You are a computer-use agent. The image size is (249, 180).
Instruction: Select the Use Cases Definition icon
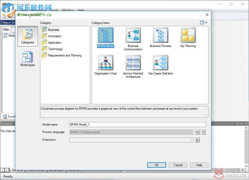click(x=160, y=63)
